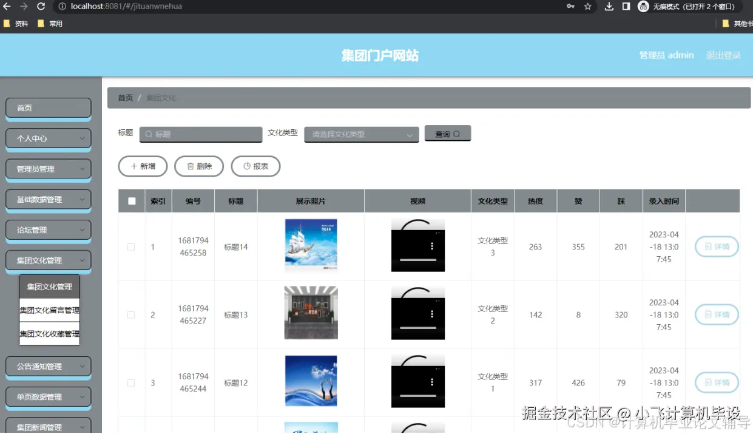
Task: Click the 查询 search button
Action: tap(448, 134)
